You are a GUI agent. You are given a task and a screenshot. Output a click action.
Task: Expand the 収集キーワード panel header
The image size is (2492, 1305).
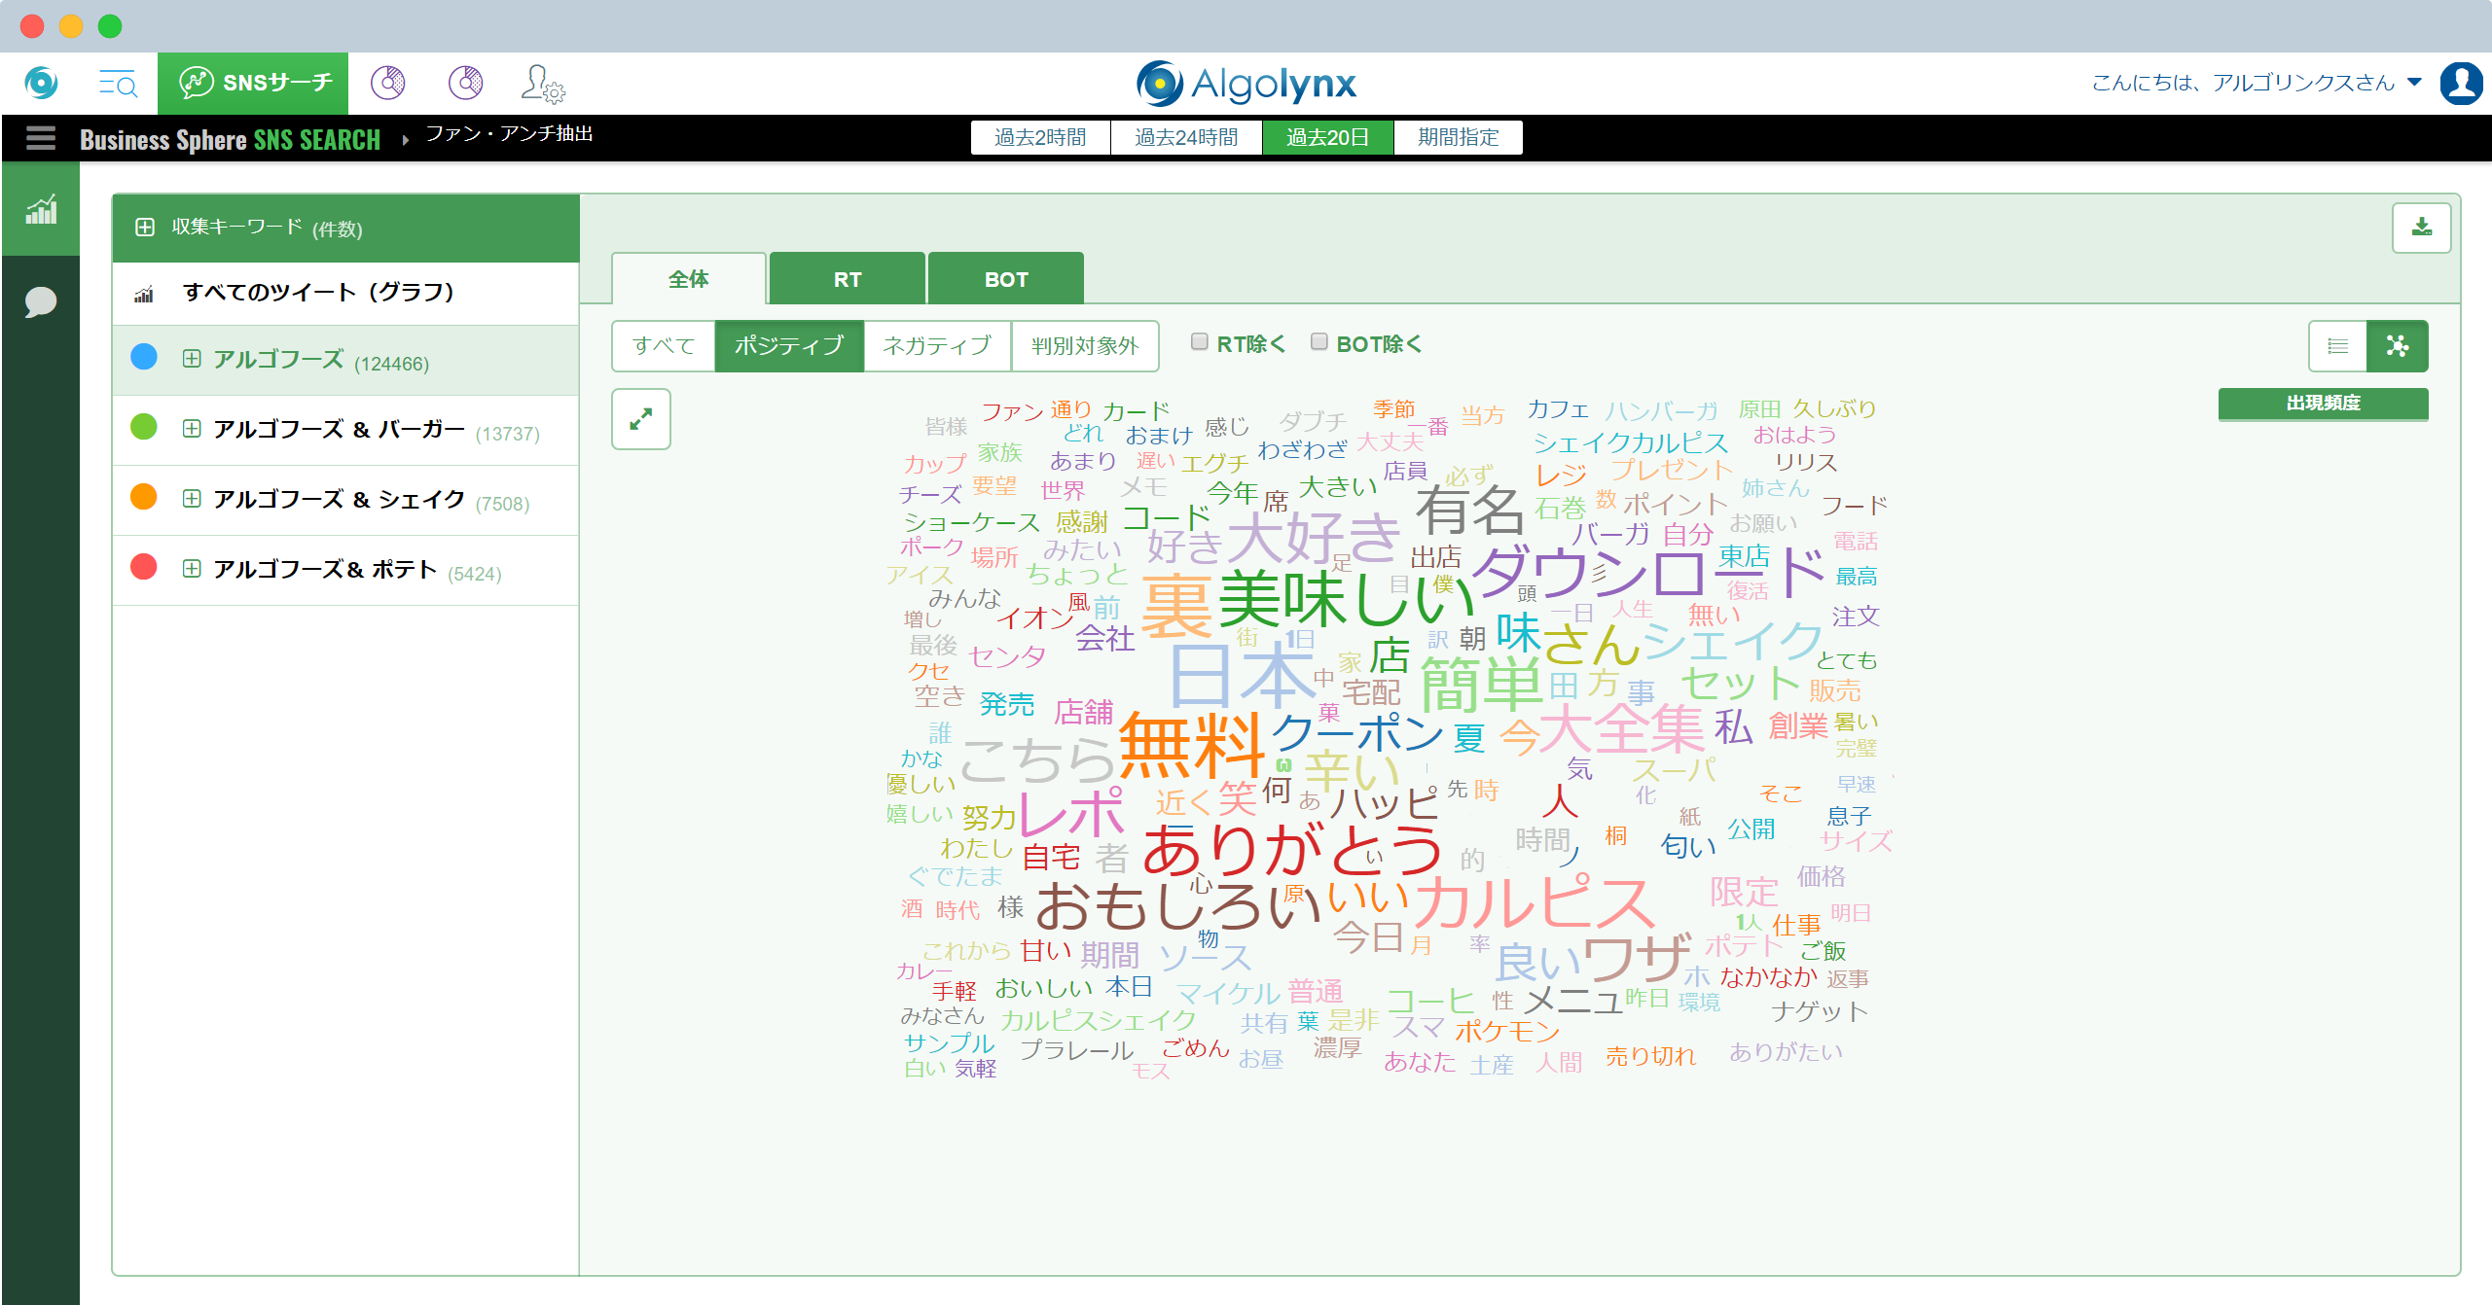145,228
